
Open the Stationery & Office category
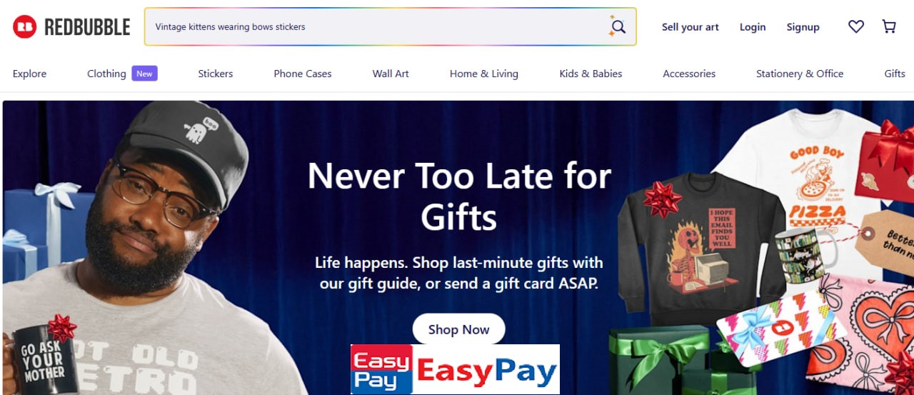pyautogui.click(x=800, y=74)
